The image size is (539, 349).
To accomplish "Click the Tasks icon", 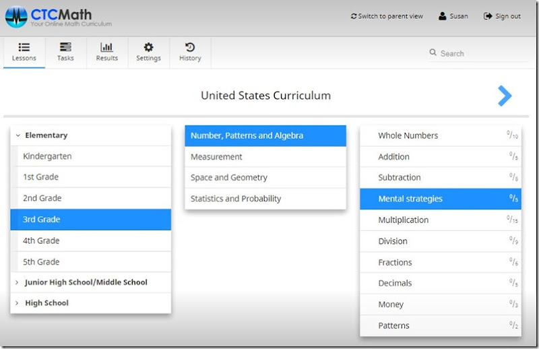I will click(65, 46).
